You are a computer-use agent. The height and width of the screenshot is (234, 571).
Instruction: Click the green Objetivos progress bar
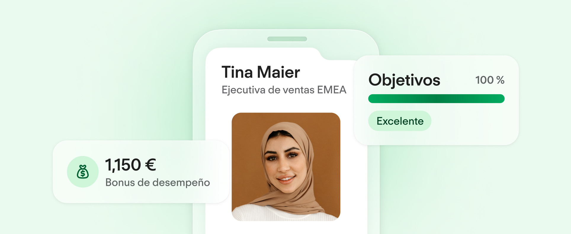pyautogui.click(x=436, y=99)
